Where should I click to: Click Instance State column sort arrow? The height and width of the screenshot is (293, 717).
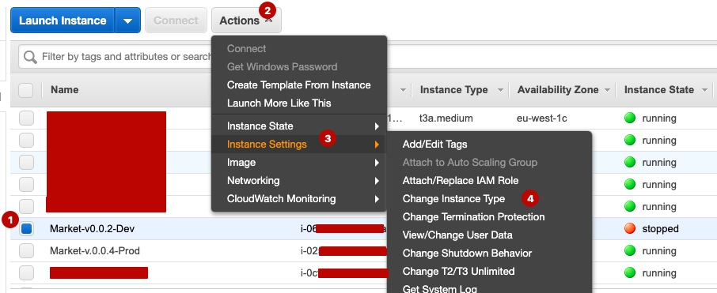click(704, 90)
